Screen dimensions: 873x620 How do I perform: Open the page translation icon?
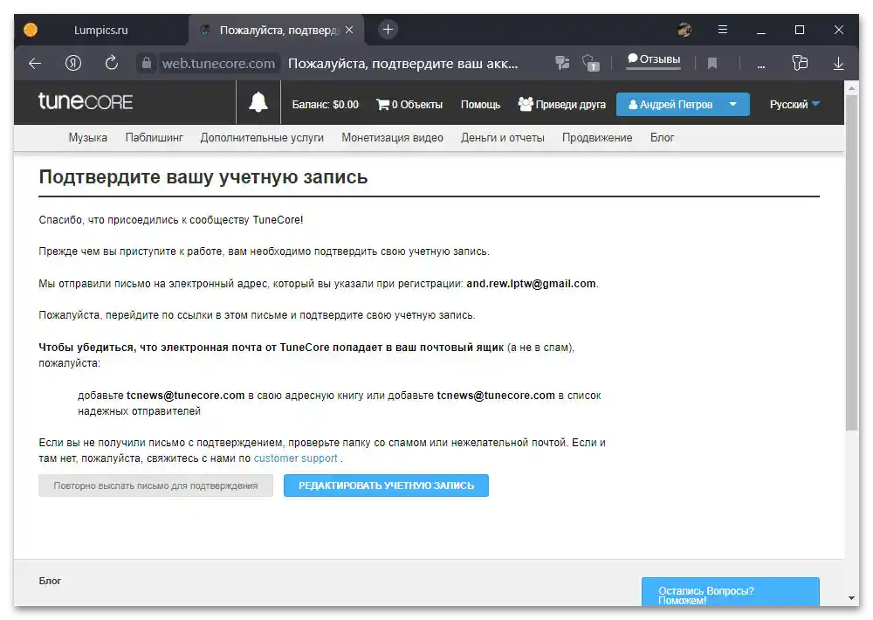click(x=562, y=63)
